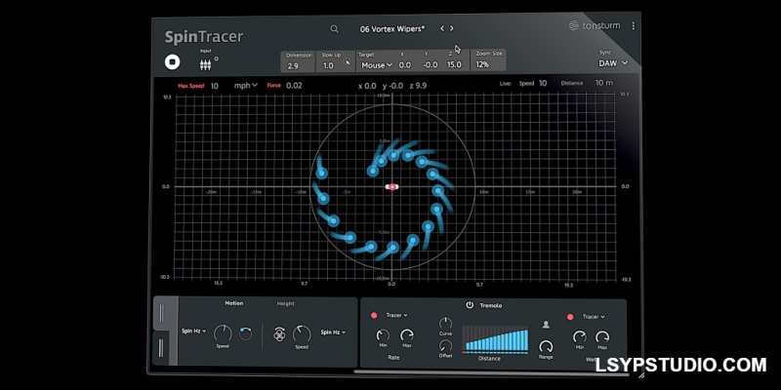This screenshot has height=390, width=781.
Task: Select the colored-lines panel tab at bottom left
Action: (x=161, y=313)
